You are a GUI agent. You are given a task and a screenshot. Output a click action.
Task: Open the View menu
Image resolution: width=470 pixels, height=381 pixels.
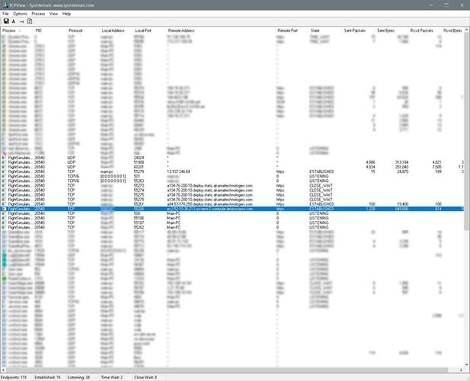pos(53,14)
